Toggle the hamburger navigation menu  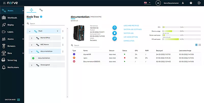(x=4, y=3)
